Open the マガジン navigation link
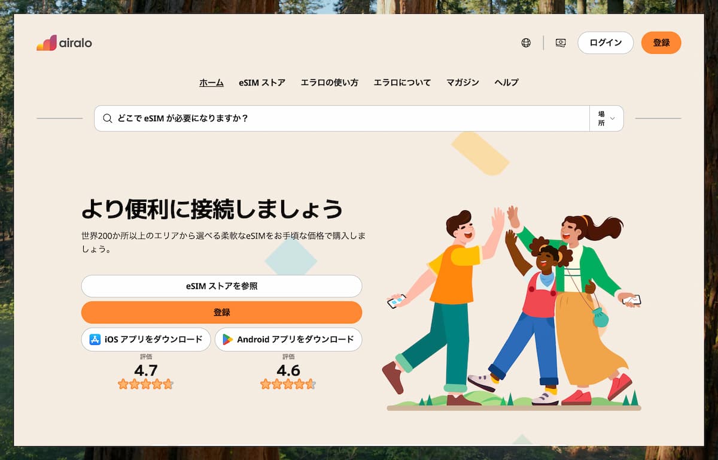718x460 pixels. (463, 83)
